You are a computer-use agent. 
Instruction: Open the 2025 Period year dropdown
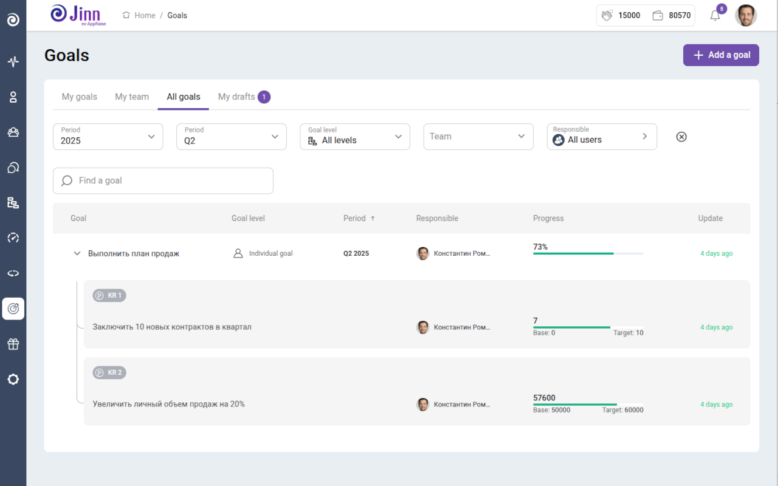(108, 137)
